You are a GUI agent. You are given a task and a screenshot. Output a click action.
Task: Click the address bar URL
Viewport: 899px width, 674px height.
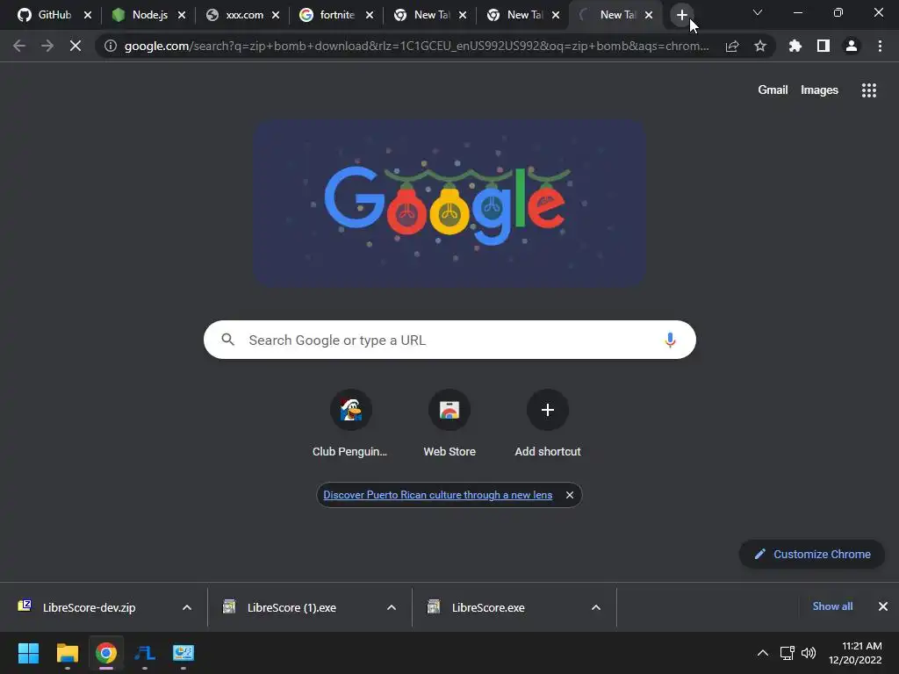click(417, 46)
